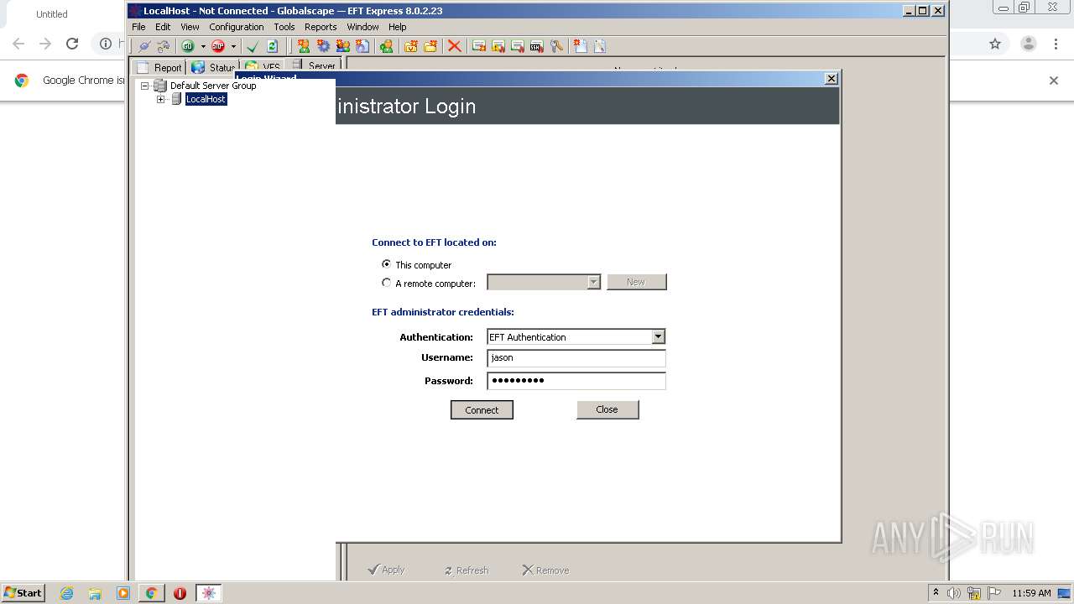The width and height of the screenshot is (1074, 604).
Task: Click the Apply button at the bottom
Action: [x=386, y=570]
